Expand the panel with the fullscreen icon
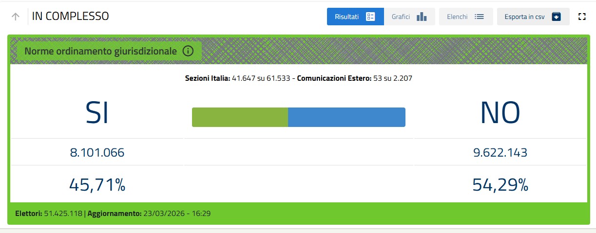Screen dimensions: 596x233 point(581,17)
